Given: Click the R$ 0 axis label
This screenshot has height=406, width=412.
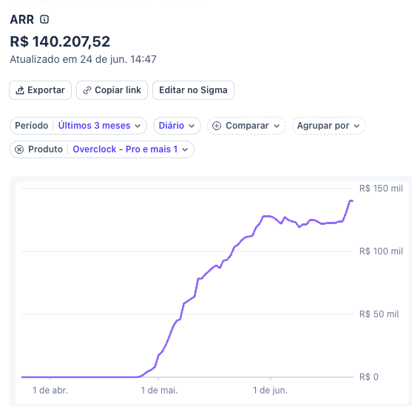Looking at the screenshot, I should (x=368, y=377).
